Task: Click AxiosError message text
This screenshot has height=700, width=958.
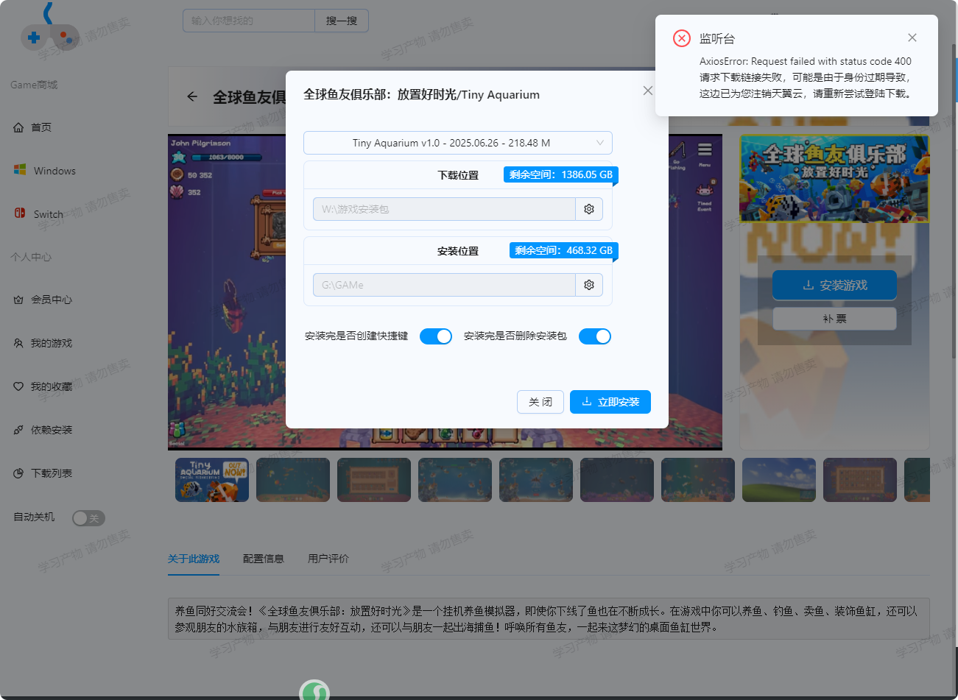Action: point(806,61)
